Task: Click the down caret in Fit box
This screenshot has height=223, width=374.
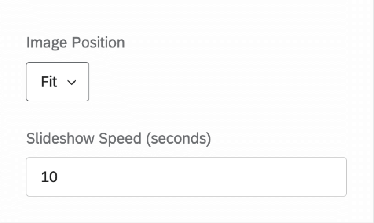Action: tap(72, 83)
